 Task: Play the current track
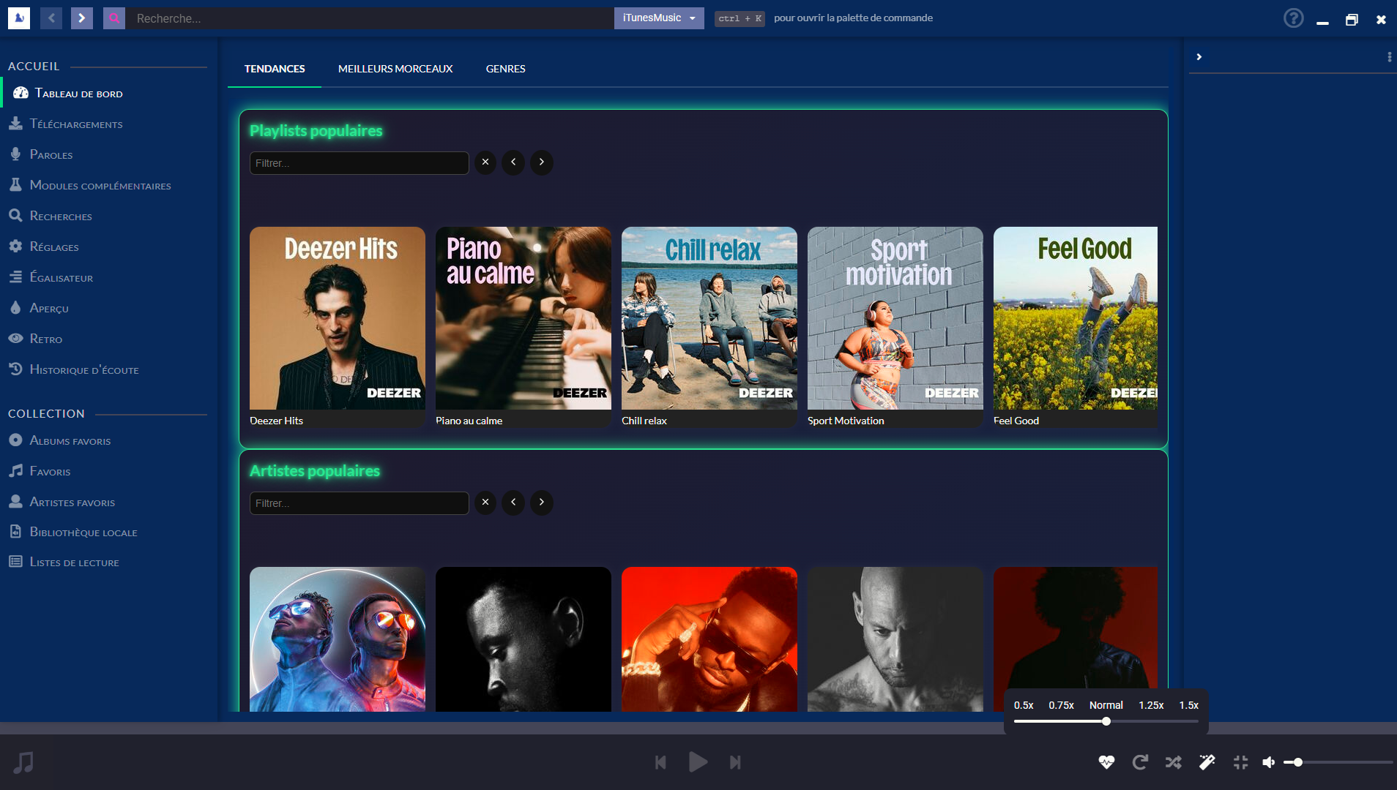point(698,762)
